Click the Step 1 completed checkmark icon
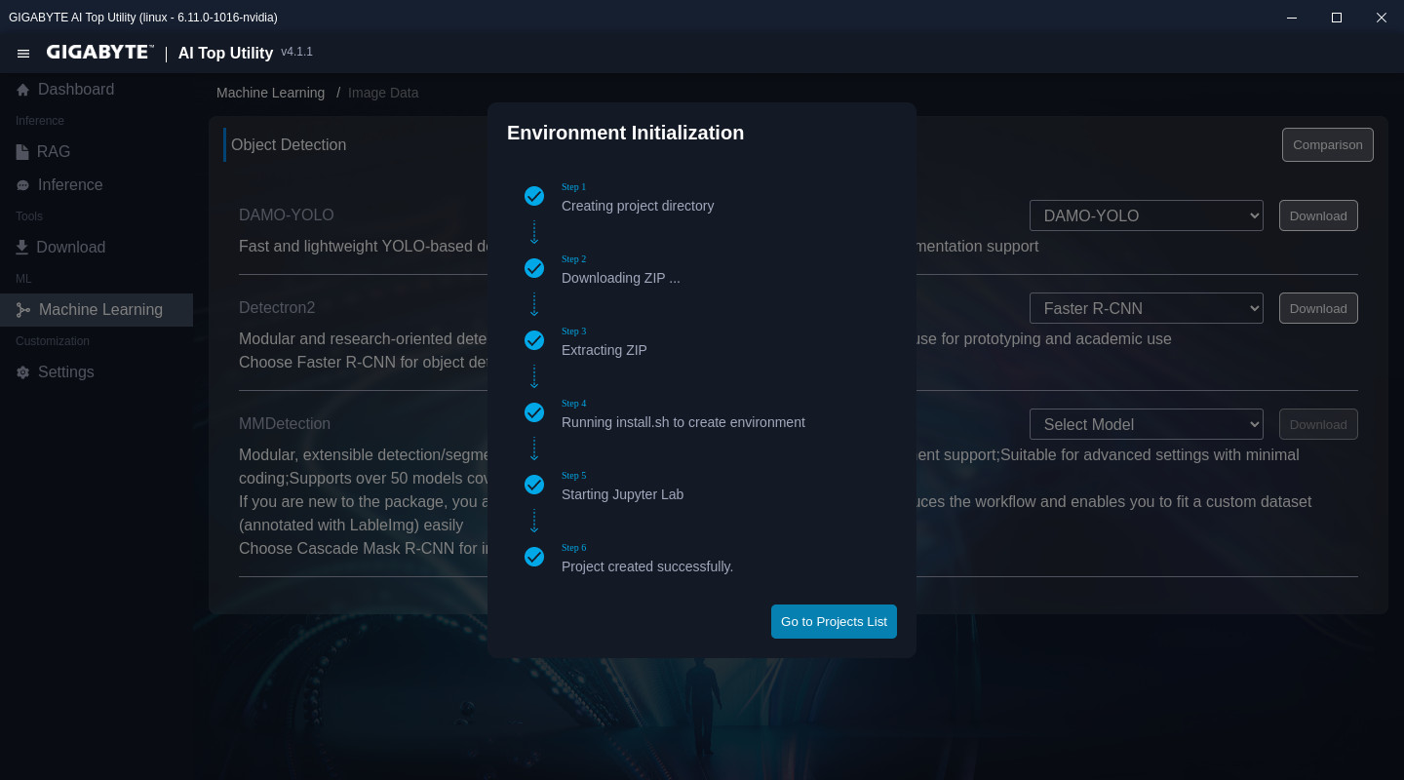 point(534,196)
